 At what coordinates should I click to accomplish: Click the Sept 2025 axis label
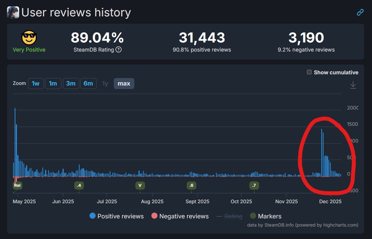(197, 201)
